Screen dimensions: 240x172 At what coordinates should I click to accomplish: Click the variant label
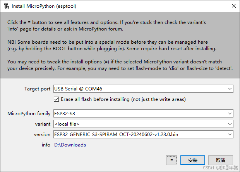[43, 124]
